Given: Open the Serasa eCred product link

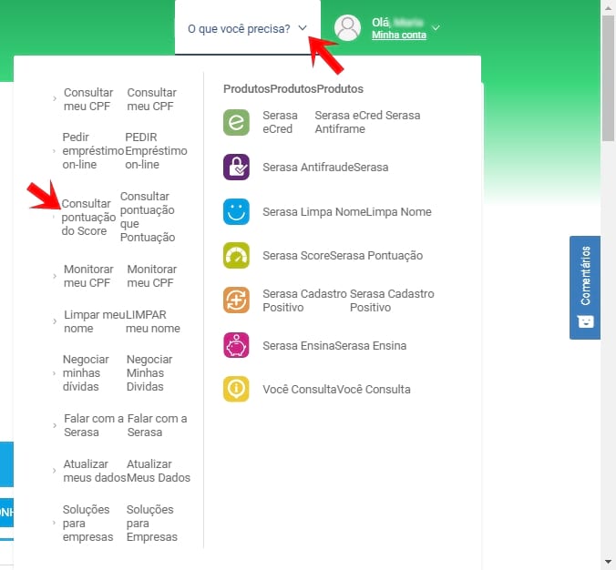Looking at the screenshot, I should click(280, 122).
